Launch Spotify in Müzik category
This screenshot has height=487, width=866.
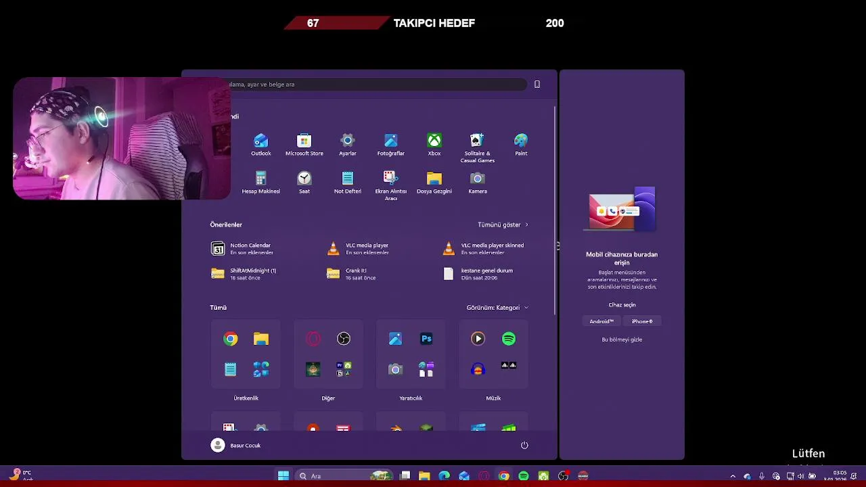509,339
